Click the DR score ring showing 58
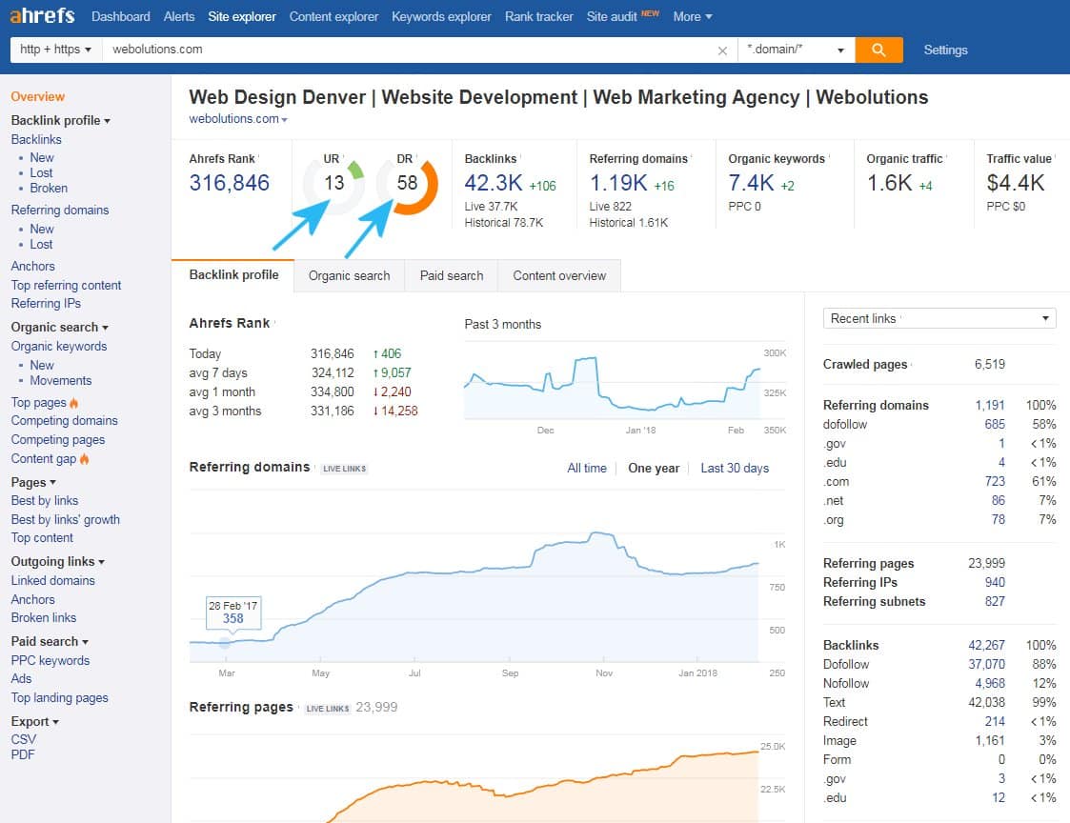The height and width of the screenshot is (823, 1070). coord(408,183)
